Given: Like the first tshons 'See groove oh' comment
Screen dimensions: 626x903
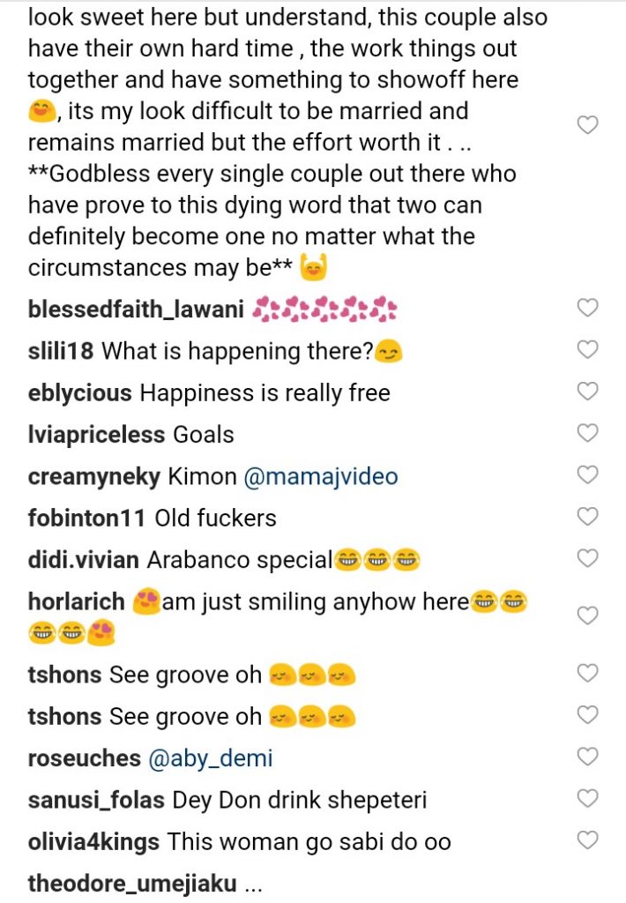Looking at the screenshot, I should point(587,673).
